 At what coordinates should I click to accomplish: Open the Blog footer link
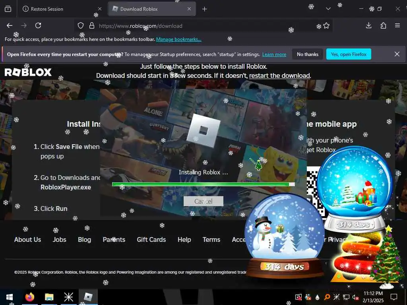point(84,239)
